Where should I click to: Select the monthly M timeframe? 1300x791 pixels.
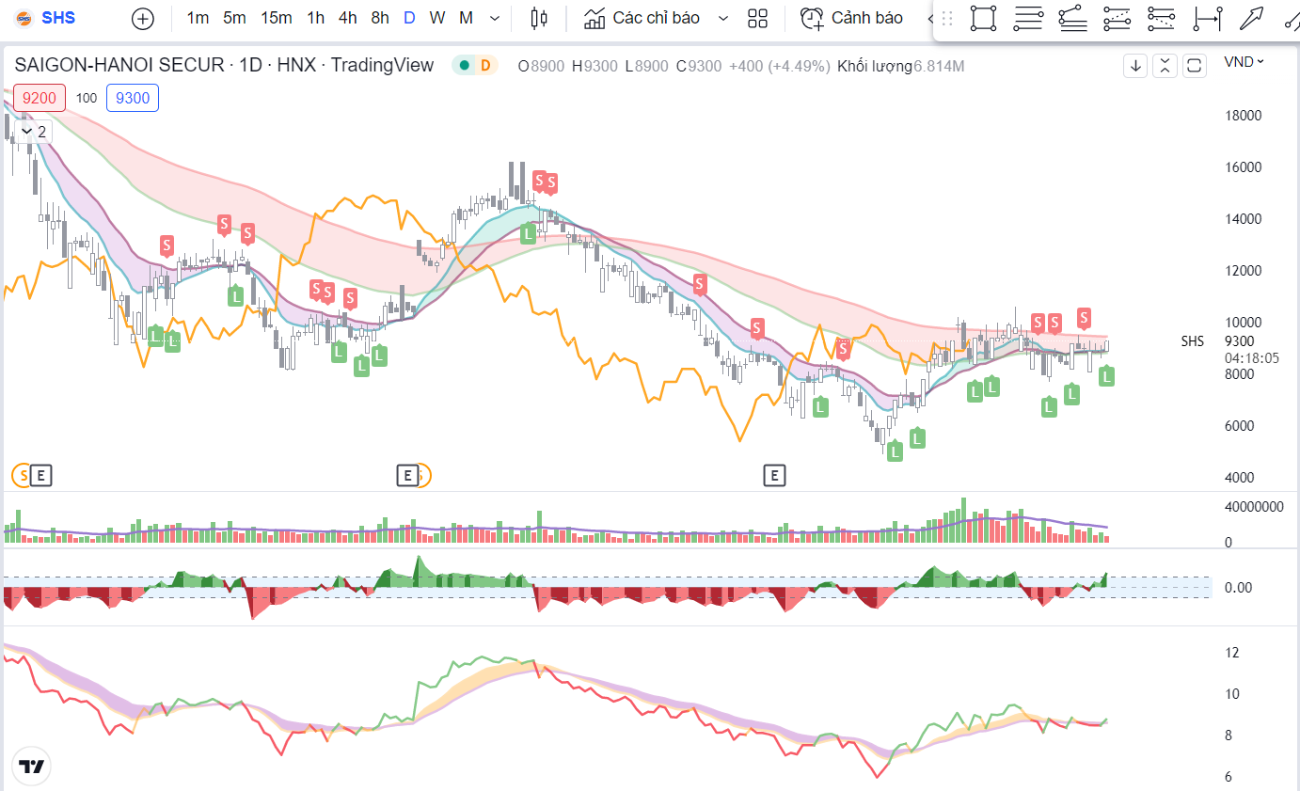467,18
